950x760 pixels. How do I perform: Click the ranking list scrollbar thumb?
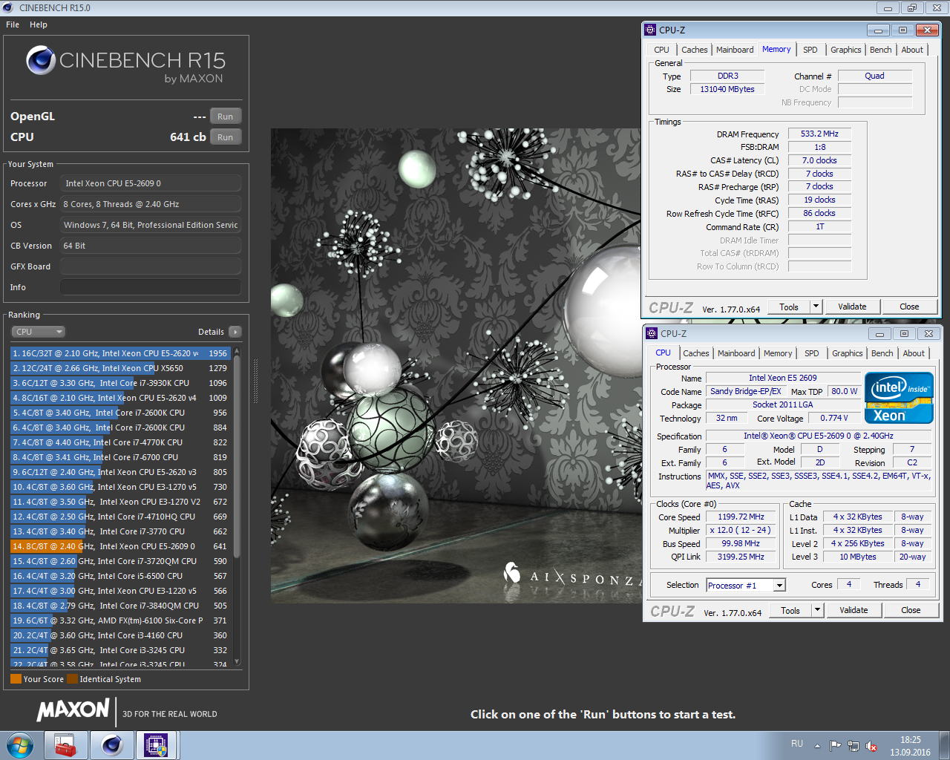coord(237,456)
